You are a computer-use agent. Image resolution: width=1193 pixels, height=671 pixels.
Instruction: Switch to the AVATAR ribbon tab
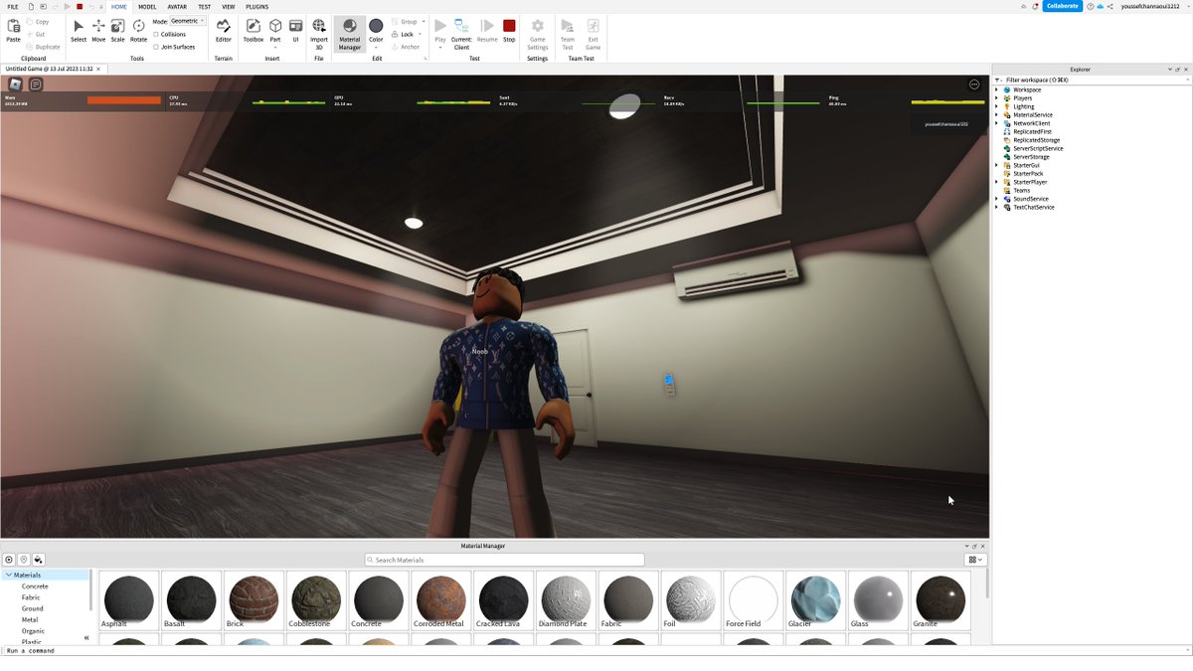177,6
